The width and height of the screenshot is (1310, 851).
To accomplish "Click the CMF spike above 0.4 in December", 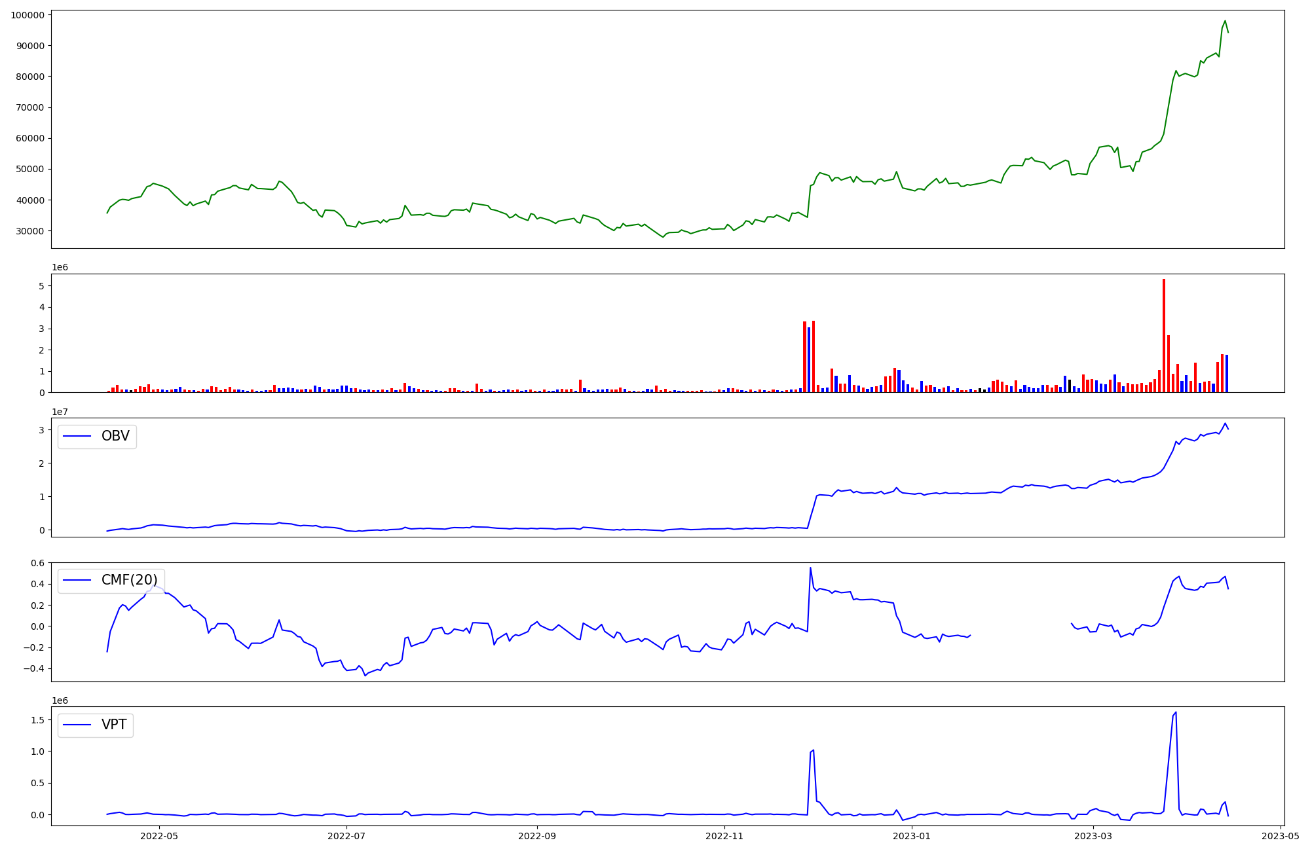I will (810, 568).
